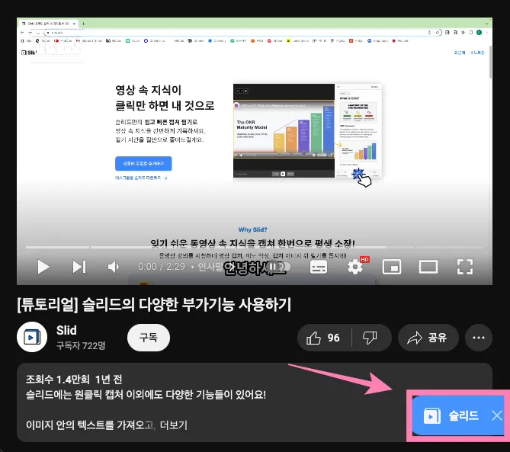Viewport: 510px width, 452px height.
Task: Open the Slid channel avatar
Action: (x=32, y=337)
